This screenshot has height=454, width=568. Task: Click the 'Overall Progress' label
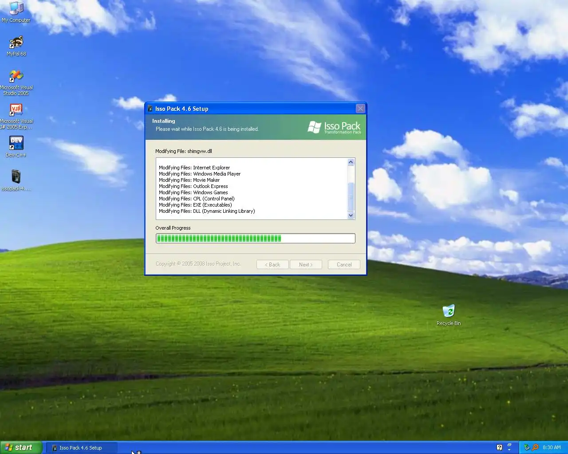coord(173,228)
